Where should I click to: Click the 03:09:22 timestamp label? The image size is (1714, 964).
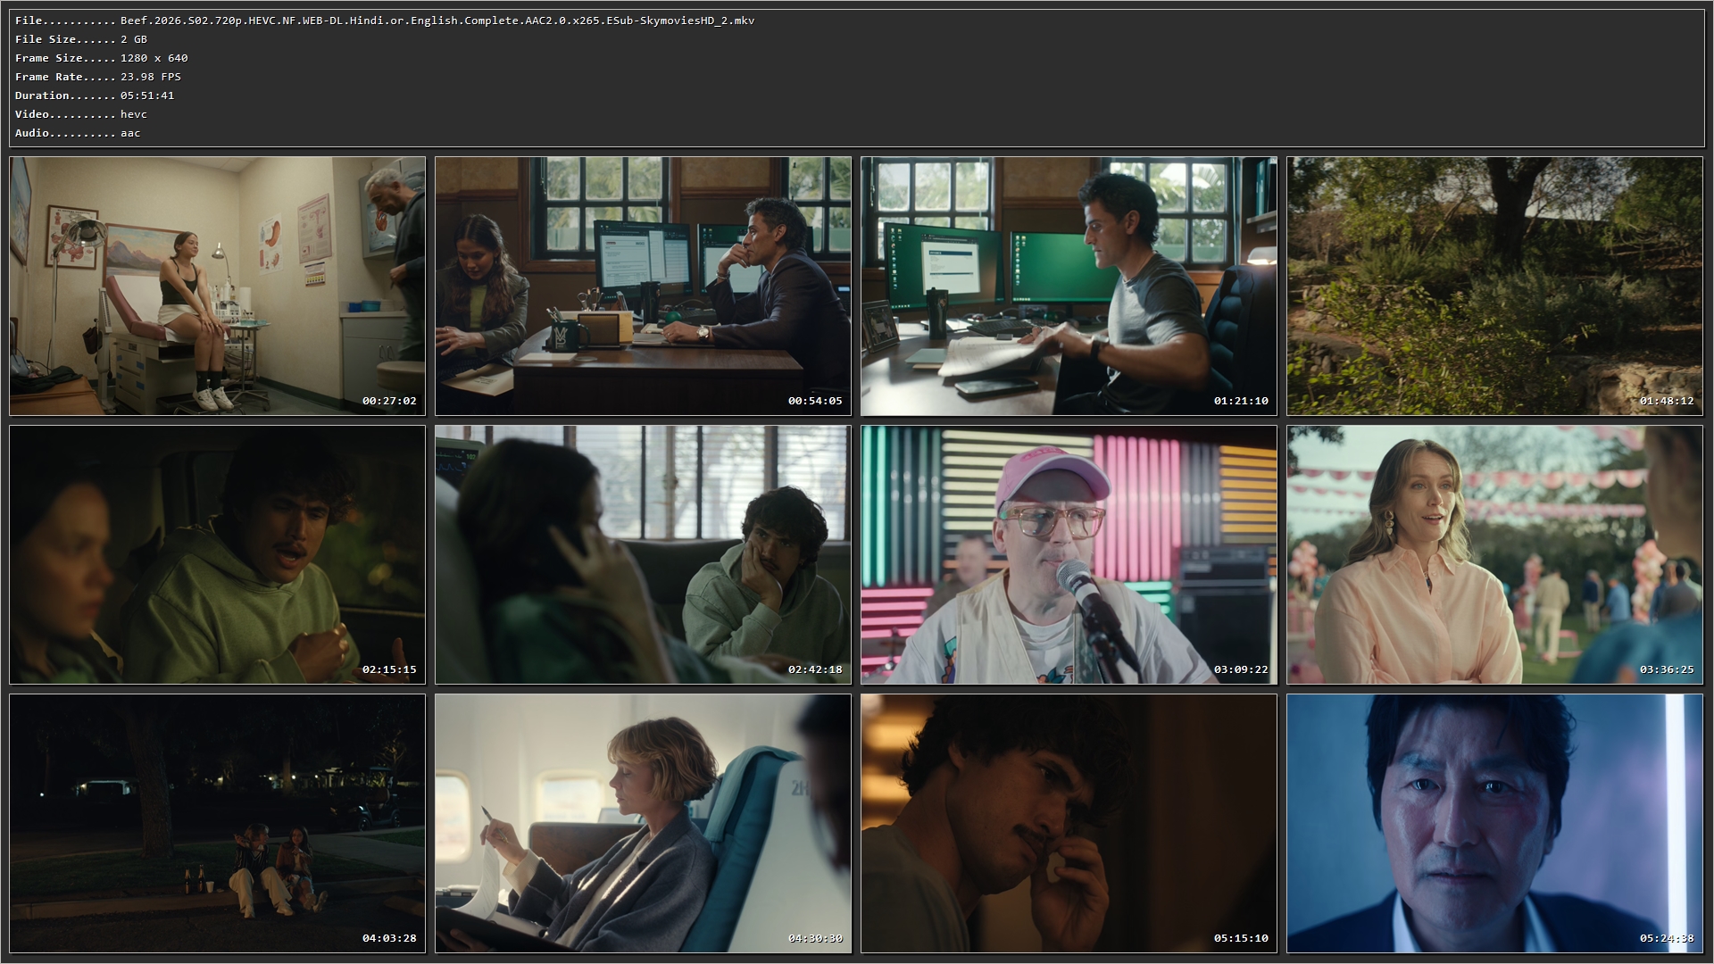click(x=1241, y=669)
